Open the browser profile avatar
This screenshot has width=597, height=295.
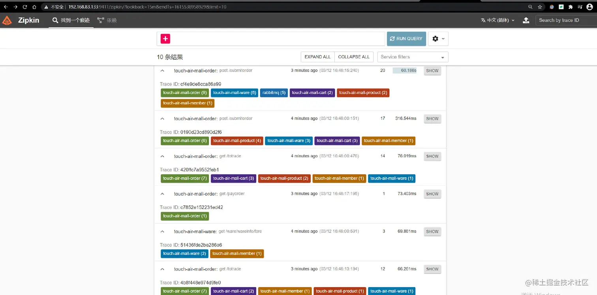(590, 7)
